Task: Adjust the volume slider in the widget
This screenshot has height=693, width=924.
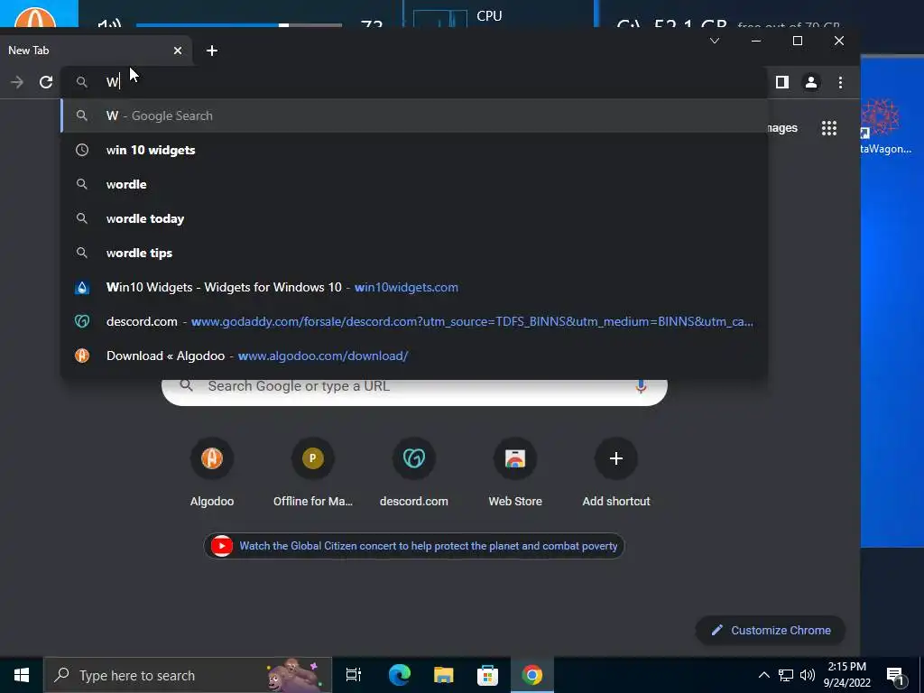Action: pos(238,24)
